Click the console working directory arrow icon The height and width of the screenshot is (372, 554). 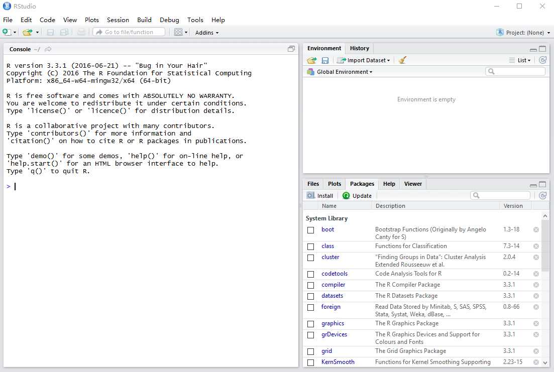(48, 49)
